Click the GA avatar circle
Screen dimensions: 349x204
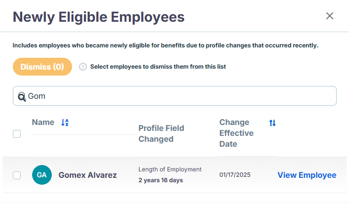point(42,175)
